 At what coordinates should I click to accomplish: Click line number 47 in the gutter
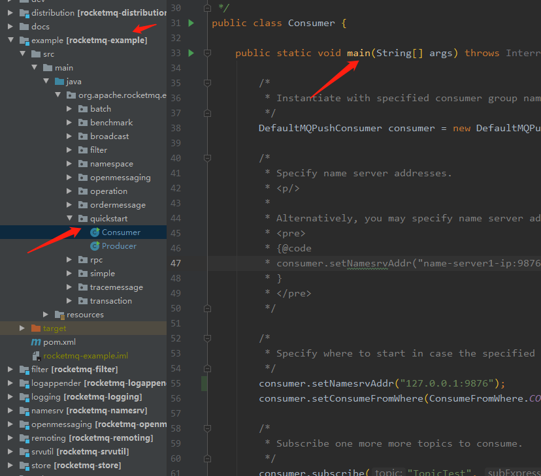(176, 263)
